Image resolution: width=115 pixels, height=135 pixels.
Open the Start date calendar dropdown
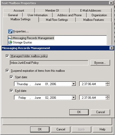point(74,84)
